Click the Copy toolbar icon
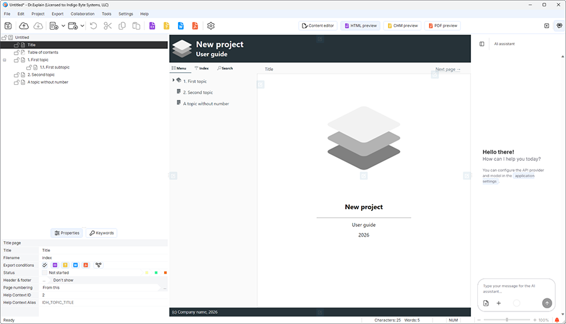566x324 pixels. pos(122,26)
